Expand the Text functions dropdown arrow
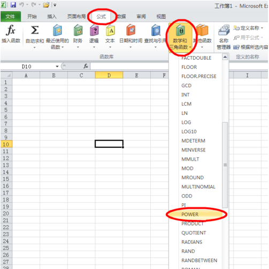The width and height of the screenshot is (269, 269). click(110, 48)
